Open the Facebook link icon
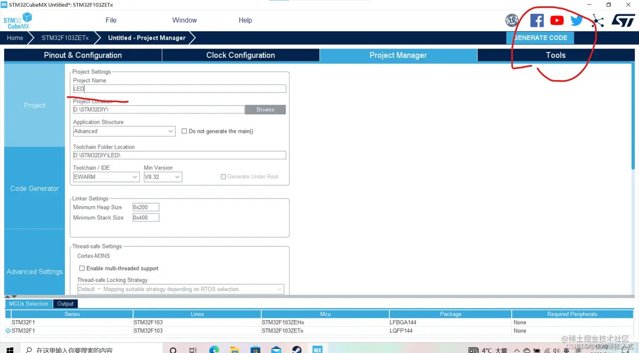Screen dimensions: 639x353 coord(537,20)
